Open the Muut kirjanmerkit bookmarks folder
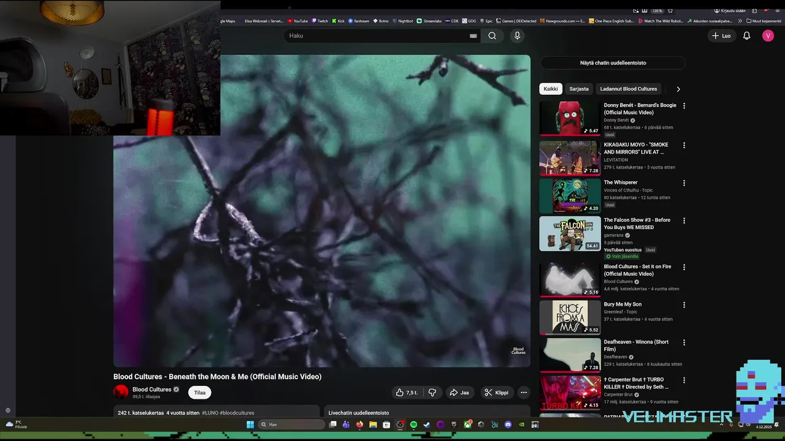This screenshot has width=785, height=441. coord(763,21)
